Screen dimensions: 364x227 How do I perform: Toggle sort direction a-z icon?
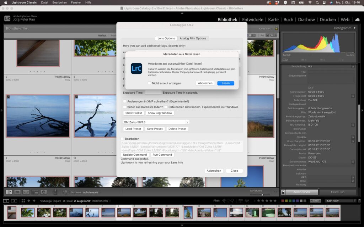click(x=66, y=192)
